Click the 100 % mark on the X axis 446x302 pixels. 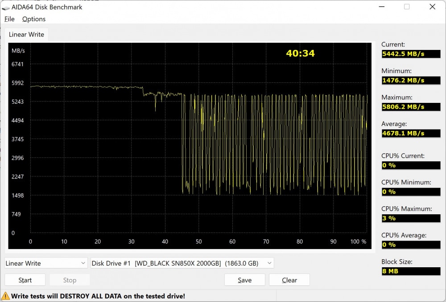[358, 241]
